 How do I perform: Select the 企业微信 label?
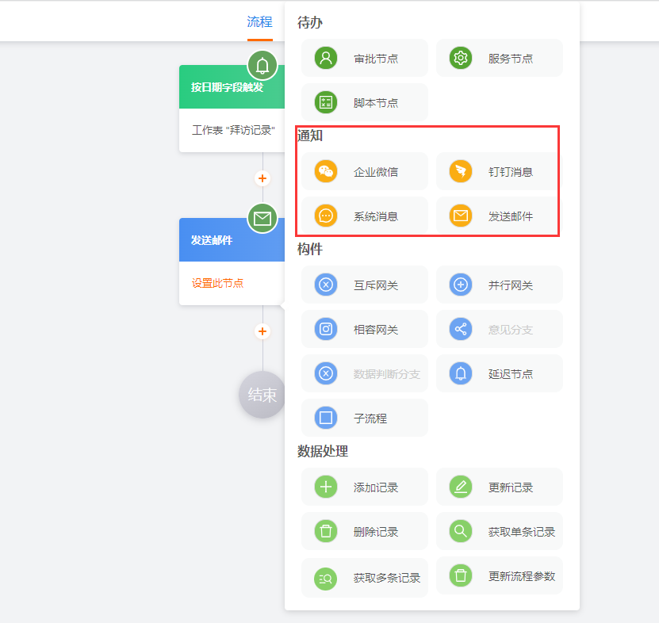click(x=376, y=172)
